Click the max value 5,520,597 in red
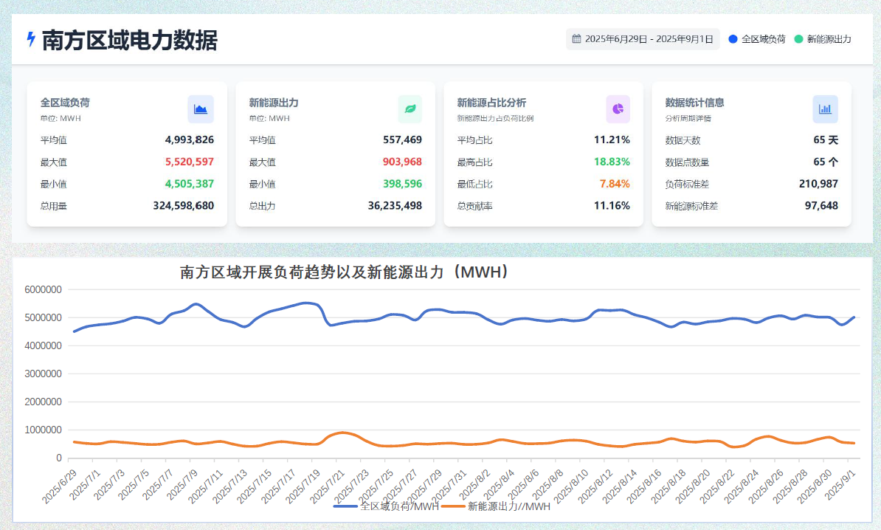The width and height of the screenshot is (881, 530). click(x=189, y=162)
